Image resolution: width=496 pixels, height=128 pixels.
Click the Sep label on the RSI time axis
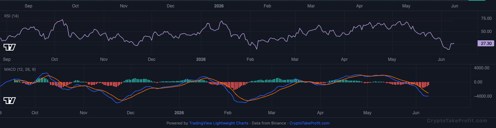(7, 59)
